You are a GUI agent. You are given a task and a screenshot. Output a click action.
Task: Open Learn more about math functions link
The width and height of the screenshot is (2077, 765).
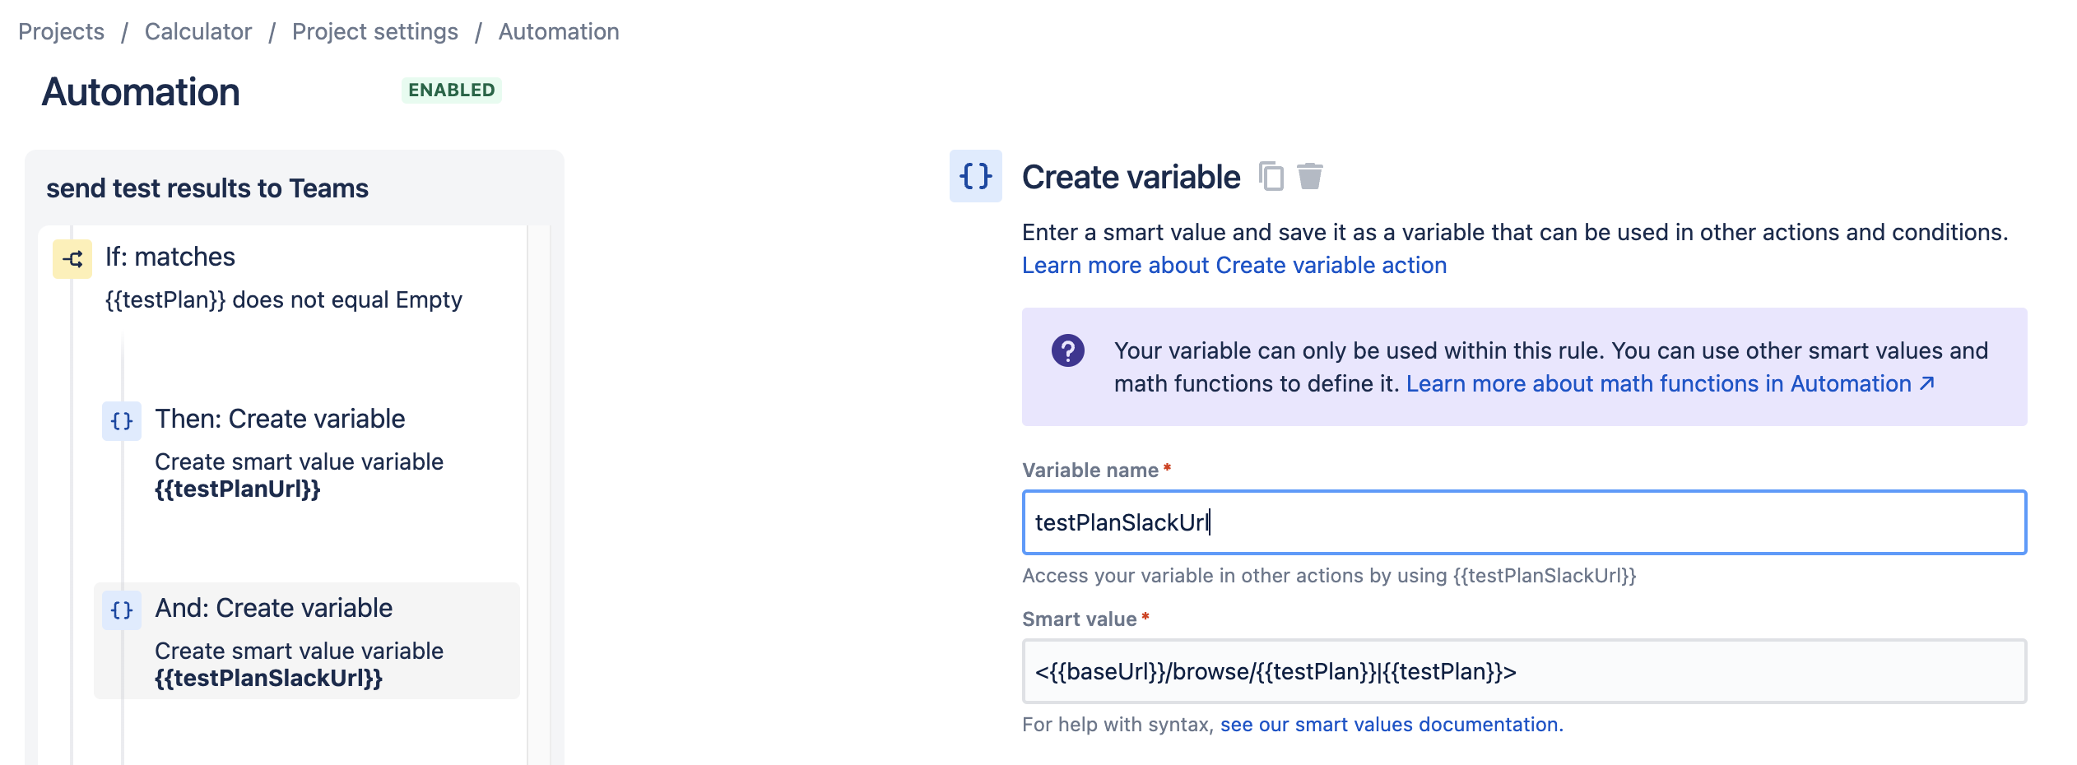tap(1659, 383)
